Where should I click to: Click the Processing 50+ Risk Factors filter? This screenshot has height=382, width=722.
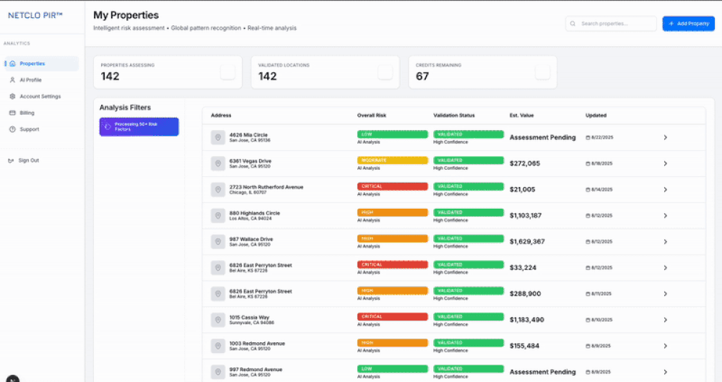[x=139, y=126]
